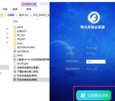
Task: Click the second quick access pin icon
Action: [x=8, y=33]
